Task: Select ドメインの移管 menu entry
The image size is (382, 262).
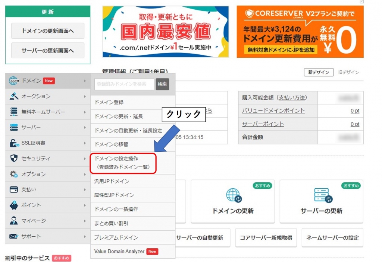Action: (133, 144)
